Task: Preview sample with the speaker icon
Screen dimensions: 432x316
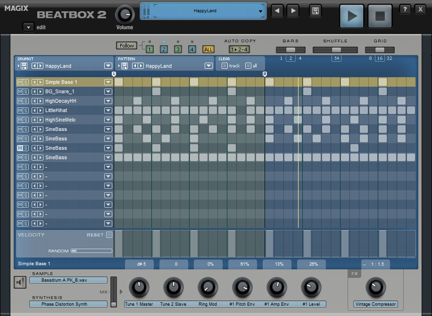Action: click(x=20, y=282)
